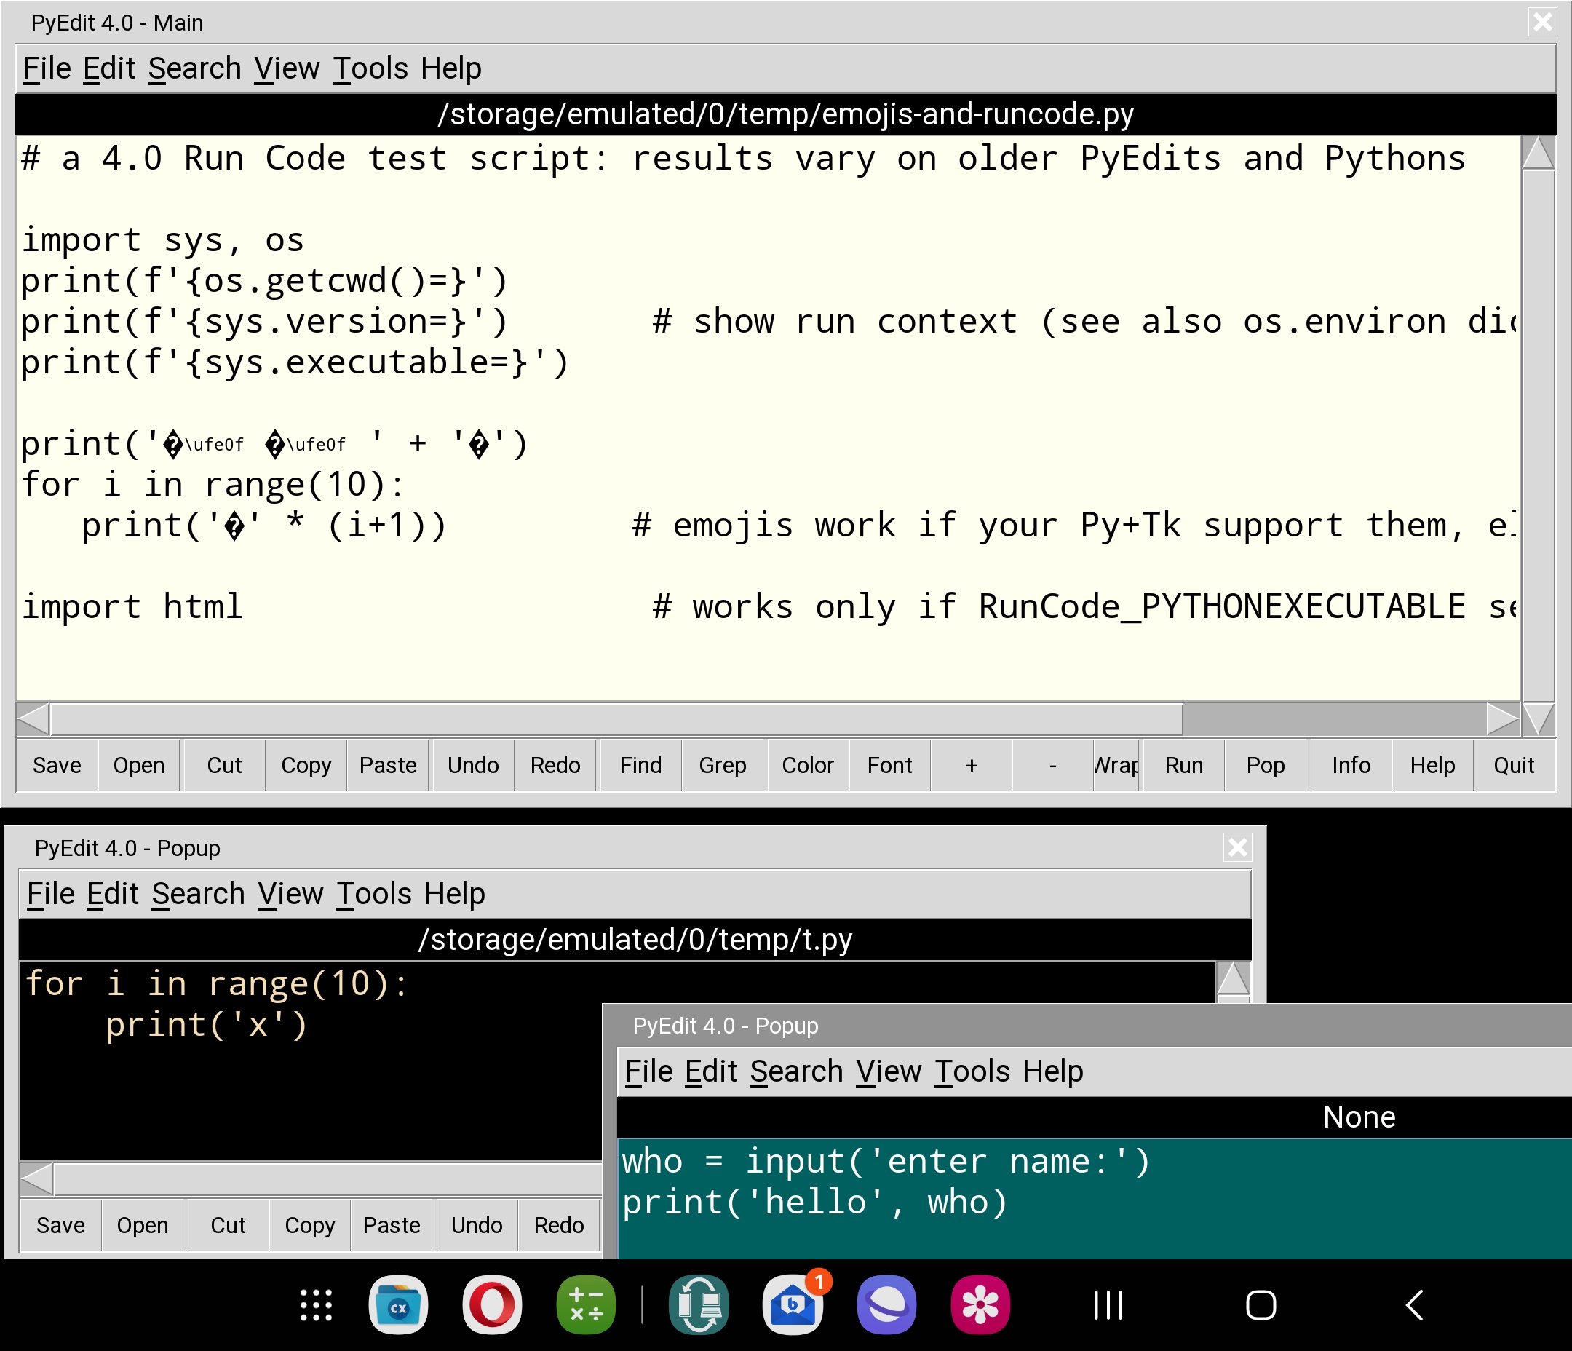Click the Grep button

pyautogui.click(x=723, y=765)
